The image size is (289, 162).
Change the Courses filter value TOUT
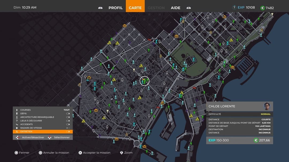[66, 110]
